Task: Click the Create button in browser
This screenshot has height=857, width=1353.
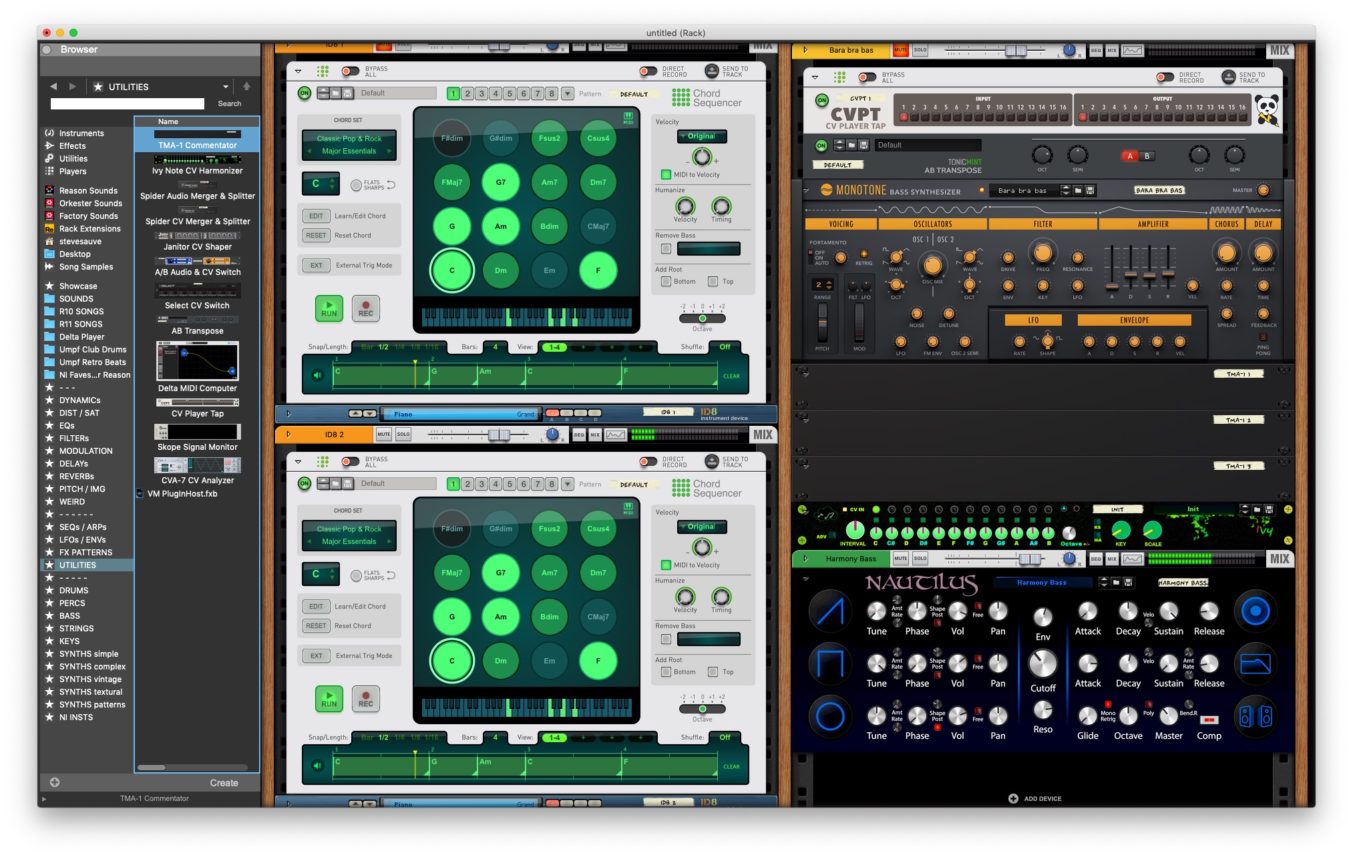Action: pos(224,783)
